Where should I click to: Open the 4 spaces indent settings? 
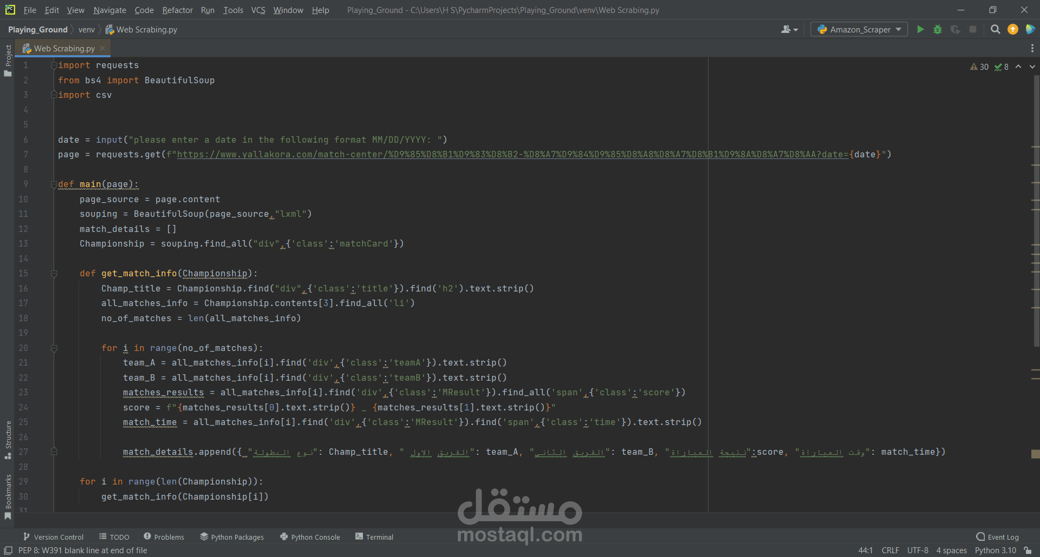(951, 550)
